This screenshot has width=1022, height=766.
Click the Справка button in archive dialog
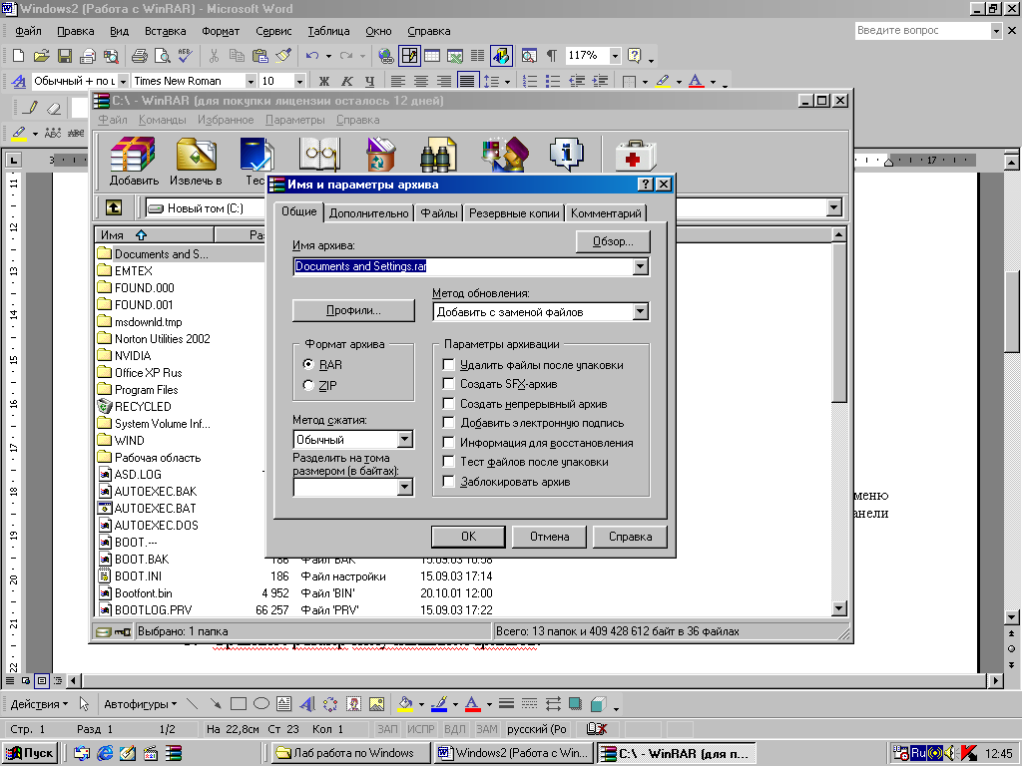point(631,536)
